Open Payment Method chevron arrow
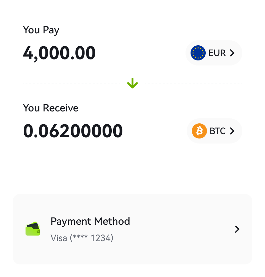265x277 pixels. click(x=237, y=229)
